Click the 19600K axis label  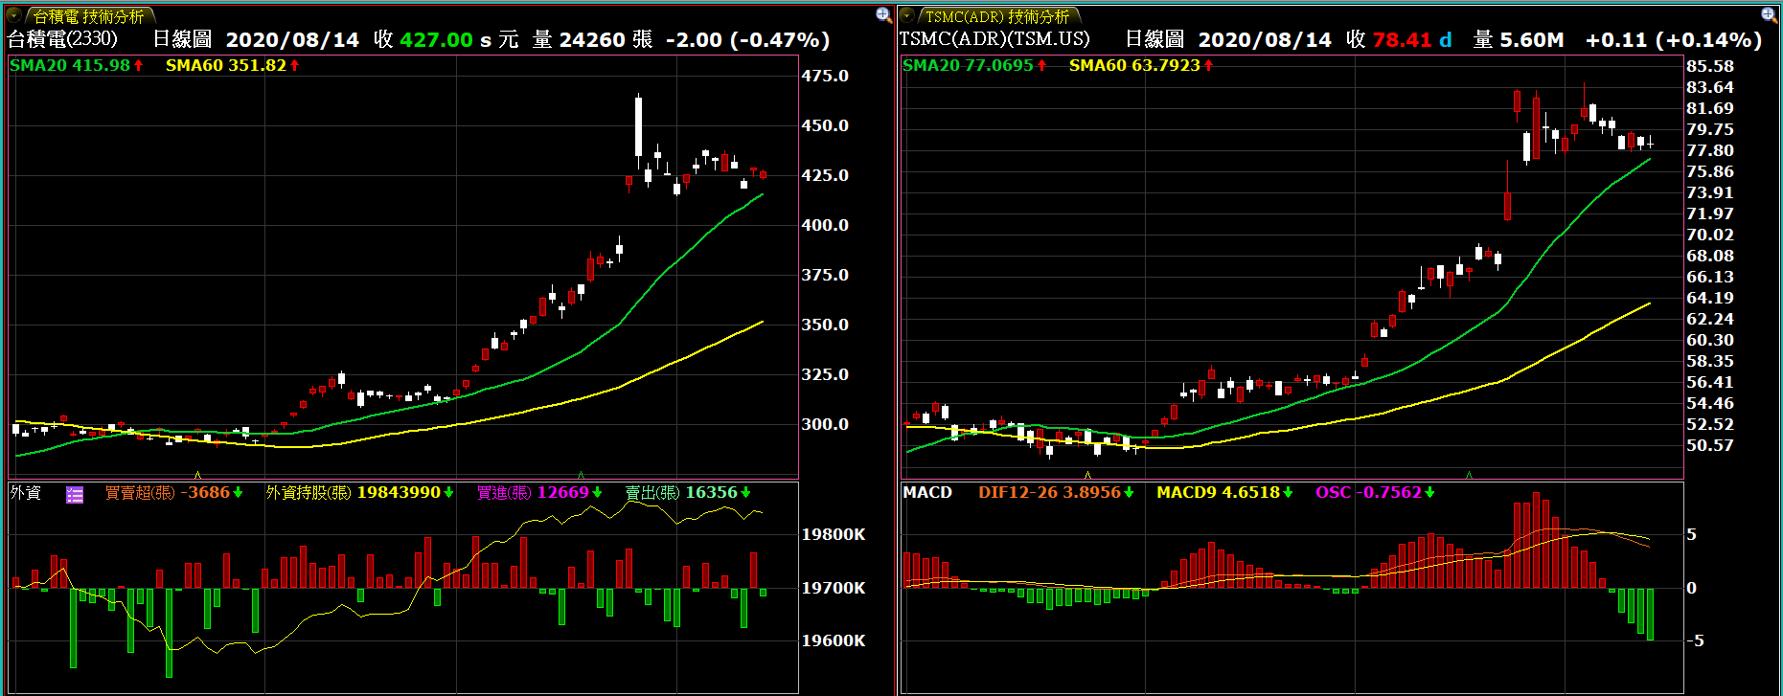834,640
